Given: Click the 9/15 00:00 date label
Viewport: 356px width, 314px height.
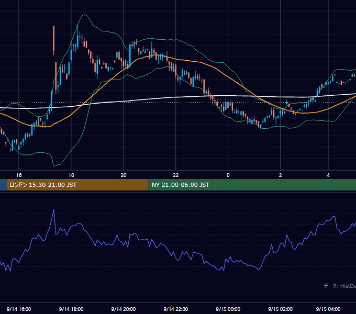Looking at the screenshot, I should pyautogui.click(x=228, y=309).
